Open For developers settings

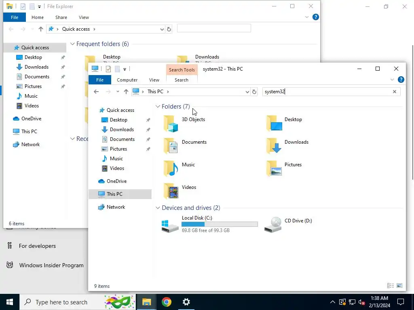(x=37, y=246)
